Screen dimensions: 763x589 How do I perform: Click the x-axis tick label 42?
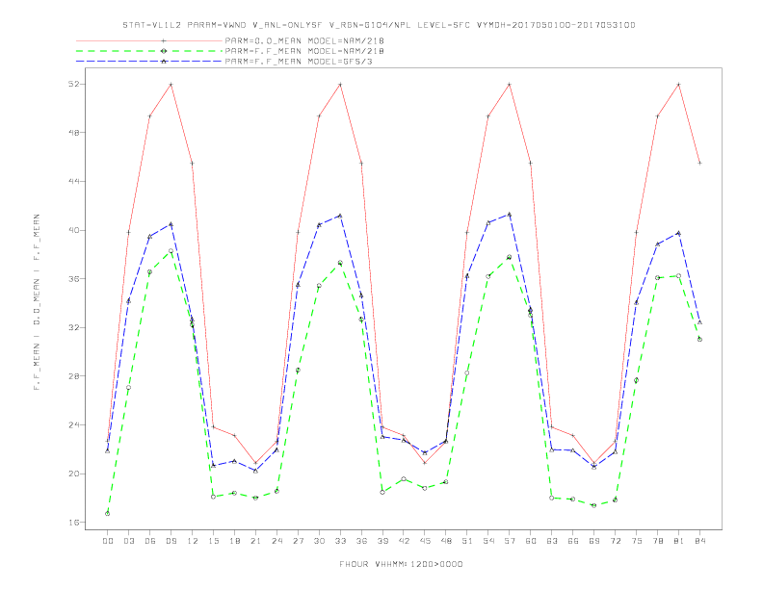click(404, 541)
